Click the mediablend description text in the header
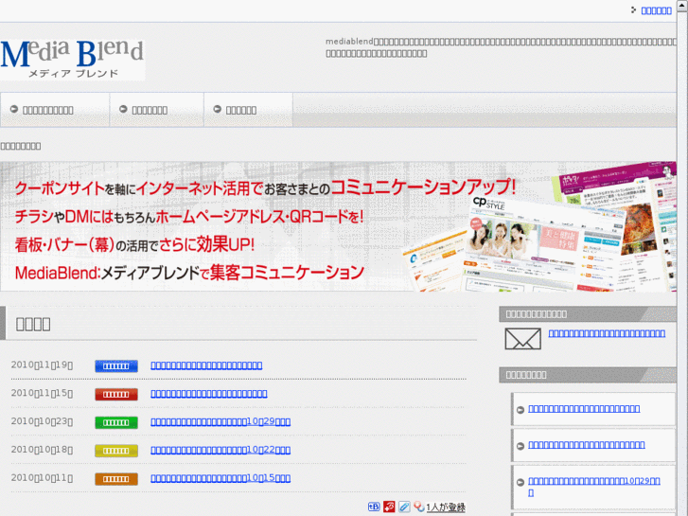Screen dimensions: 688x516 501,47
